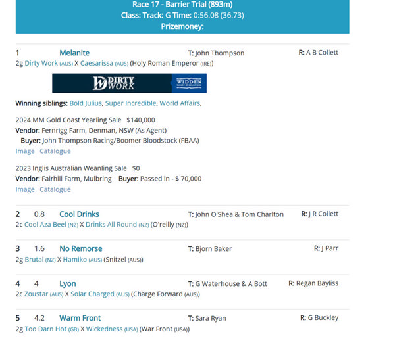Open sibling Bold Julius

(86, 103)
